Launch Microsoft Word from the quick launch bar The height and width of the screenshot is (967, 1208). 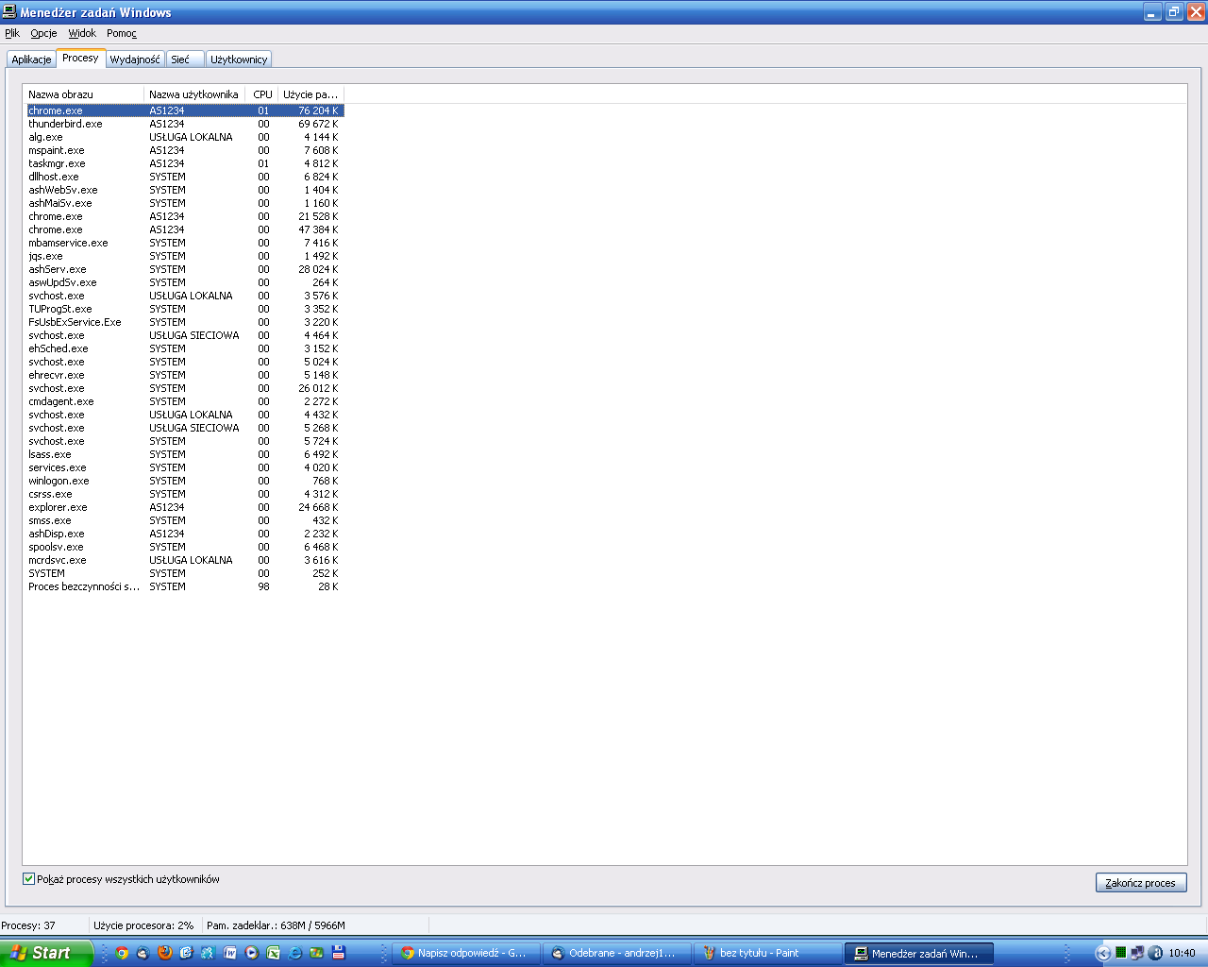pos(230,953)
